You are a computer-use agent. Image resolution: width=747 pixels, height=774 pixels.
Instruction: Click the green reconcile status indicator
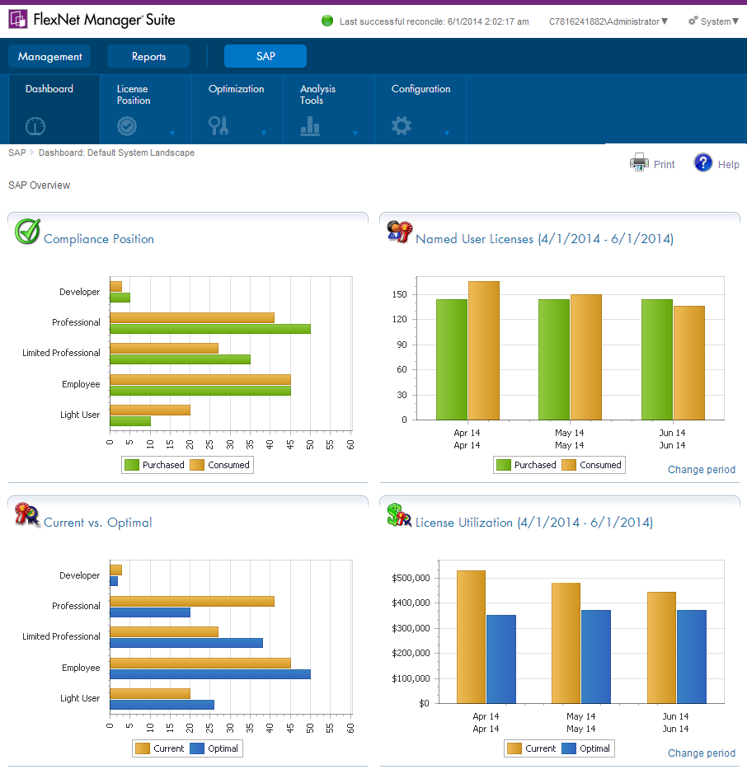click(x=327, y=21)
